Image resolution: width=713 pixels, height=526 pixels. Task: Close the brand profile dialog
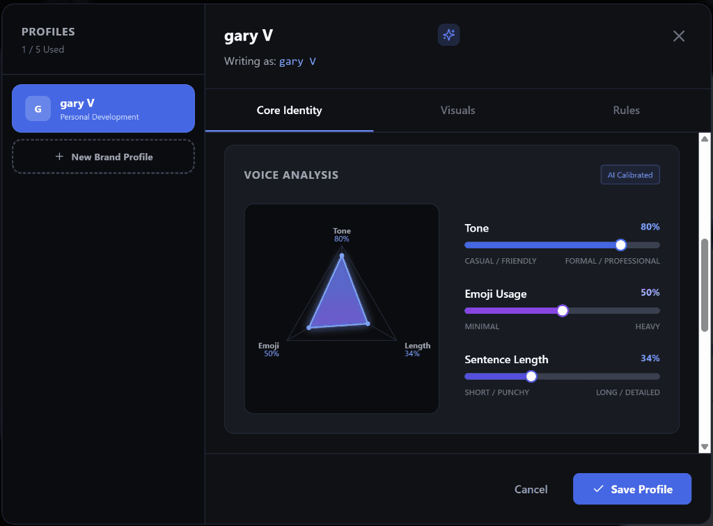pos(679,36)
